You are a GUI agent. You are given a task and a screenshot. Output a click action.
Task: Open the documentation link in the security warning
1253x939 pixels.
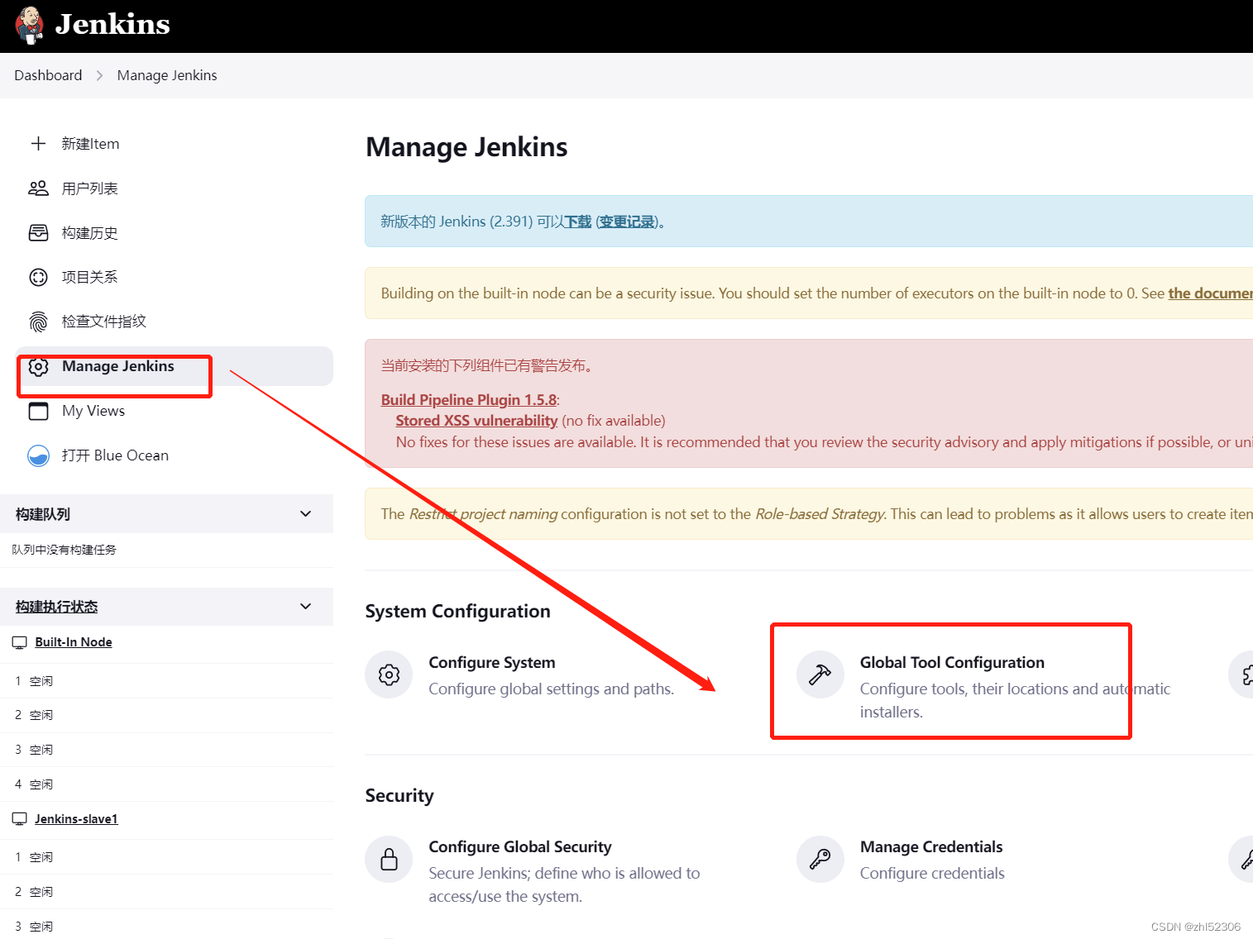[x=1210, y=293]
